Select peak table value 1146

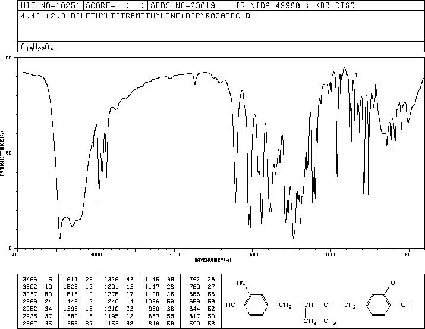(152, 280)
